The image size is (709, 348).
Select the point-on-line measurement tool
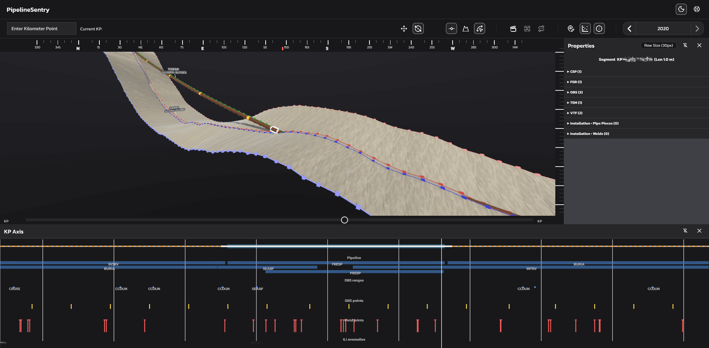[451, 28]
